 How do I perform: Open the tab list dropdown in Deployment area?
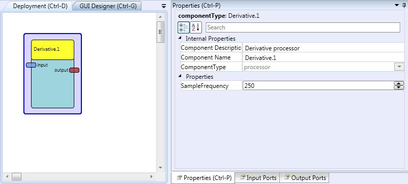click(x=164, y=6)
